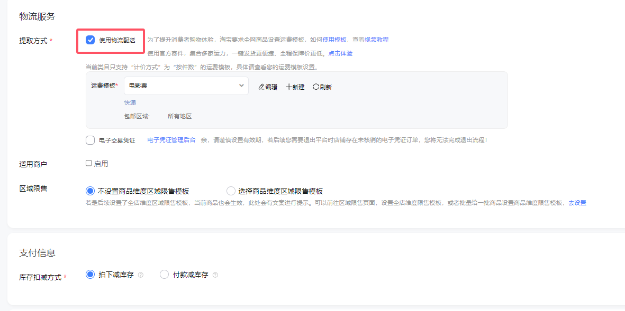Open the 运费模板 dropdown showing 电影票
This screenshot has height=311, width=625.
coord(186,86)
